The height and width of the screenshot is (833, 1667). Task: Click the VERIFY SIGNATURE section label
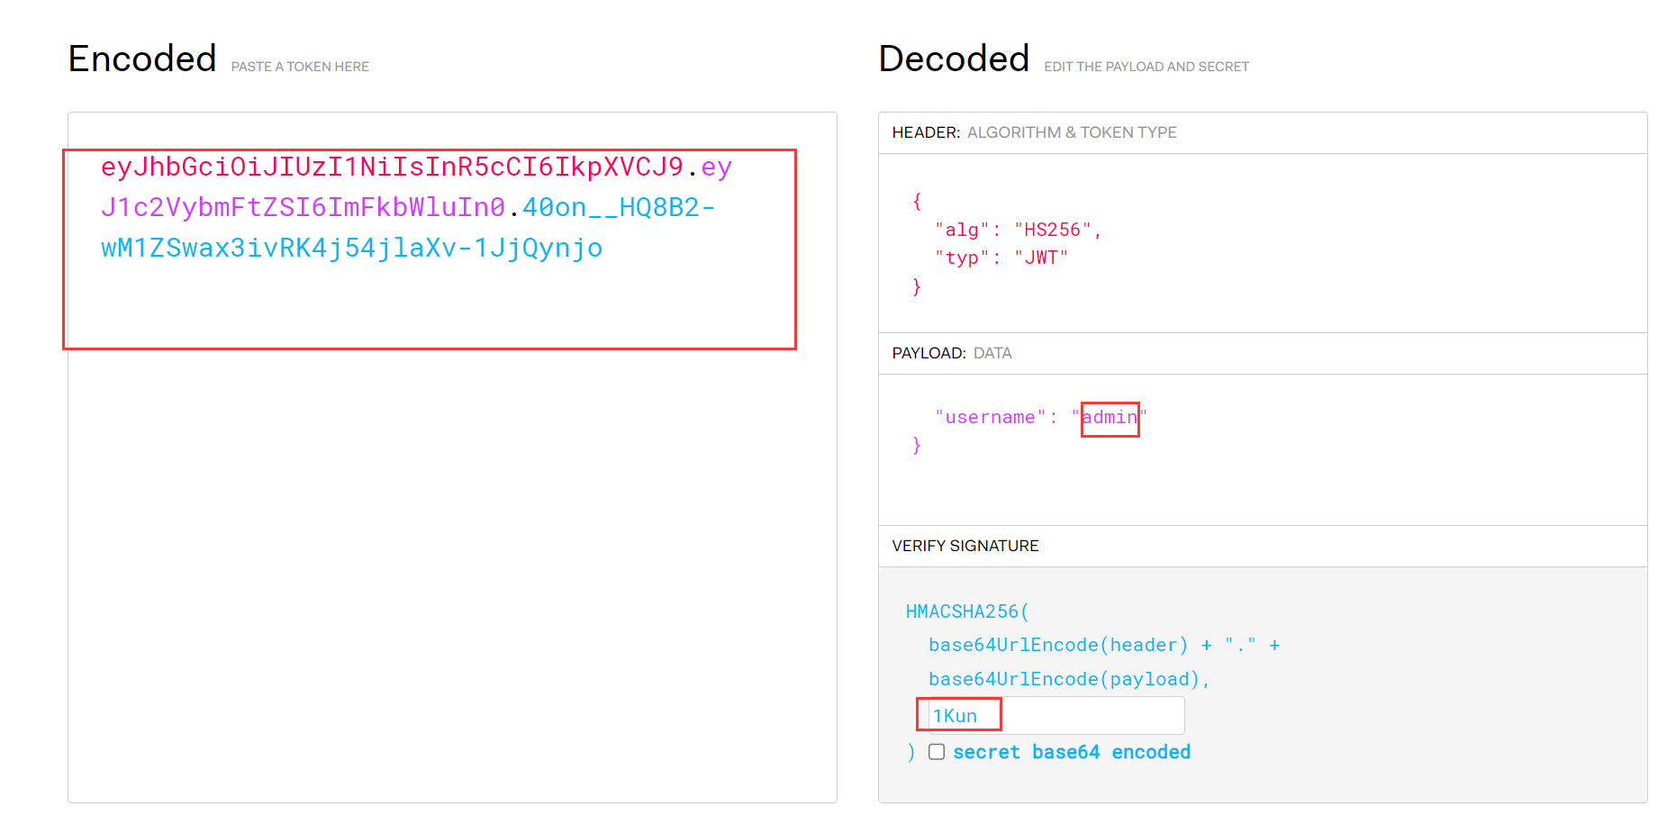pyautogui.click(x=965, y=546)
